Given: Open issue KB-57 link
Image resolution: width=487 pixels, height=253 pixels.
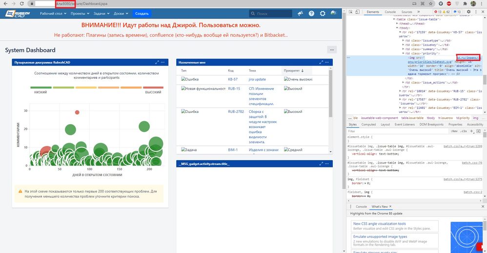Looking at the screenshot, I should click(x=233, y=79).
